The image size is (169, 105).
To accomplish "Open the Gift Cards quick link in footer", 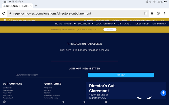I will [48, 90].
